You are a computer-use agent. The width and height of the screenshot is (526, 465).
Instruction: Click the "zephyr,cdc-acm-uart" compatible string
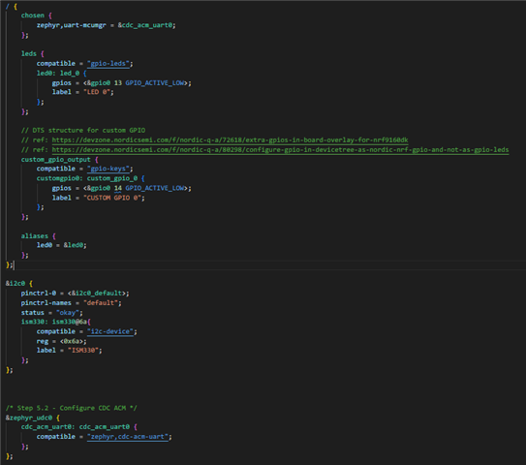[128, 437]
